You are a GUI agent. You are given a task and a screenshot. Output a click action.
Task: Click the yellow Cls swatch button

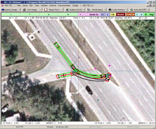coord(113,15)
